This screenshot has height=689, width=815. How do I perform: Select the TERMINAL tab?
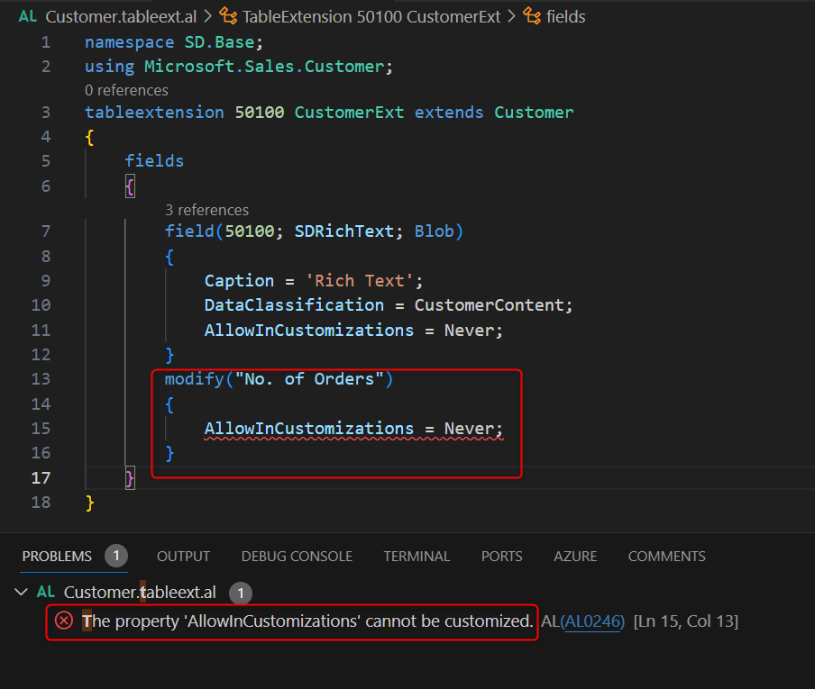[417, 557]
